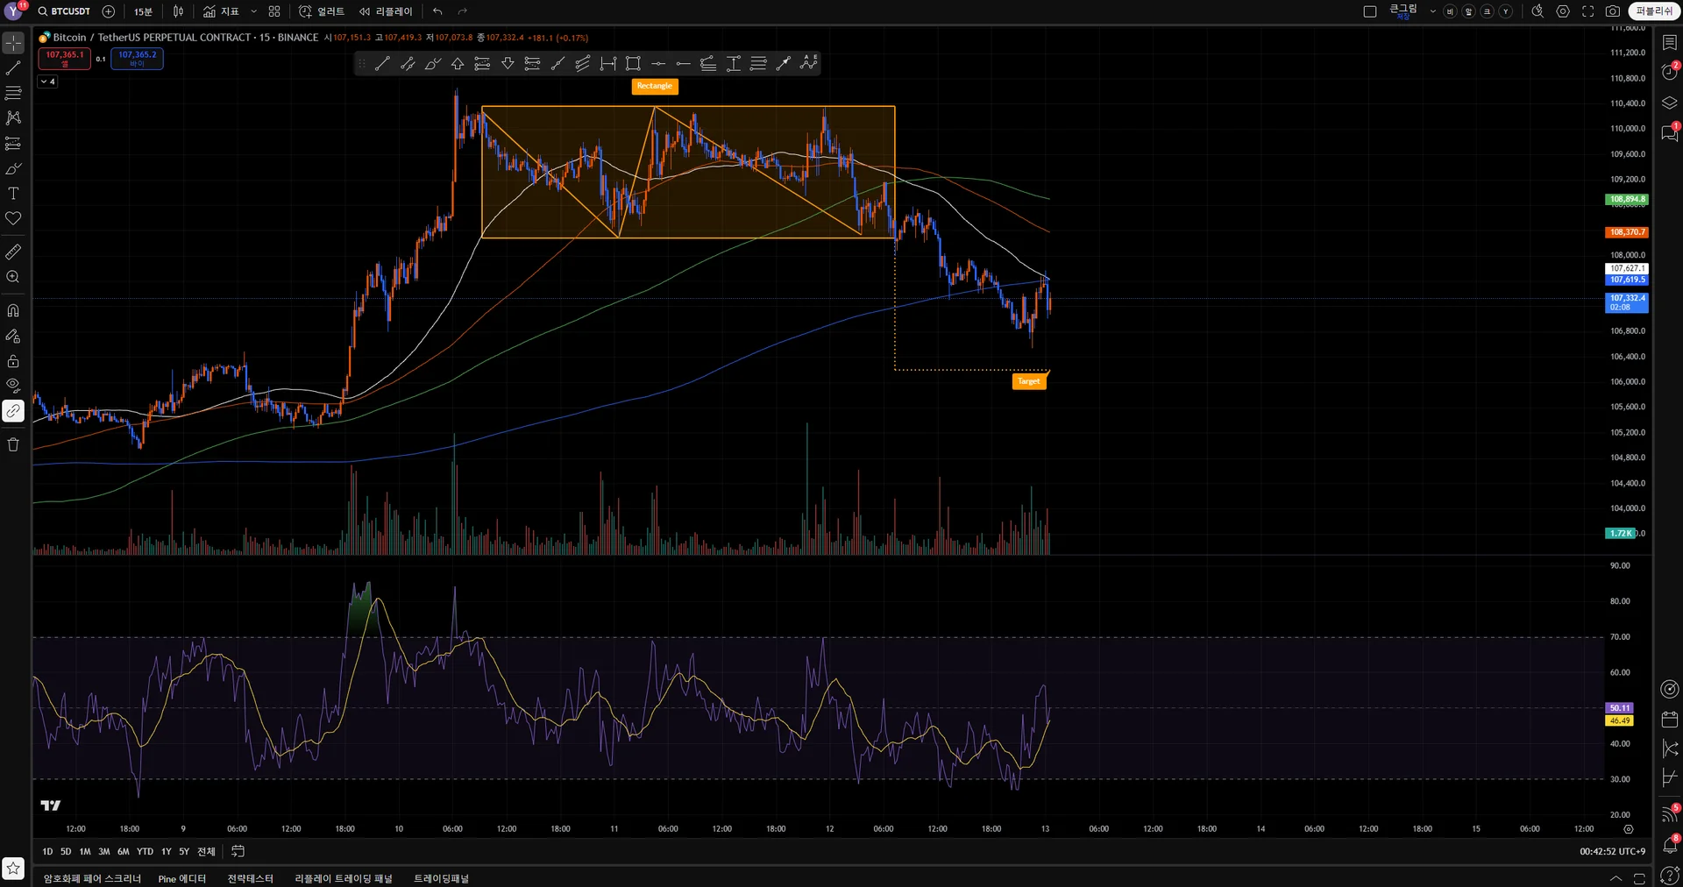Open the 15분 time interval menu
The width and height of the screenshot is (1683, 887).
143,11
